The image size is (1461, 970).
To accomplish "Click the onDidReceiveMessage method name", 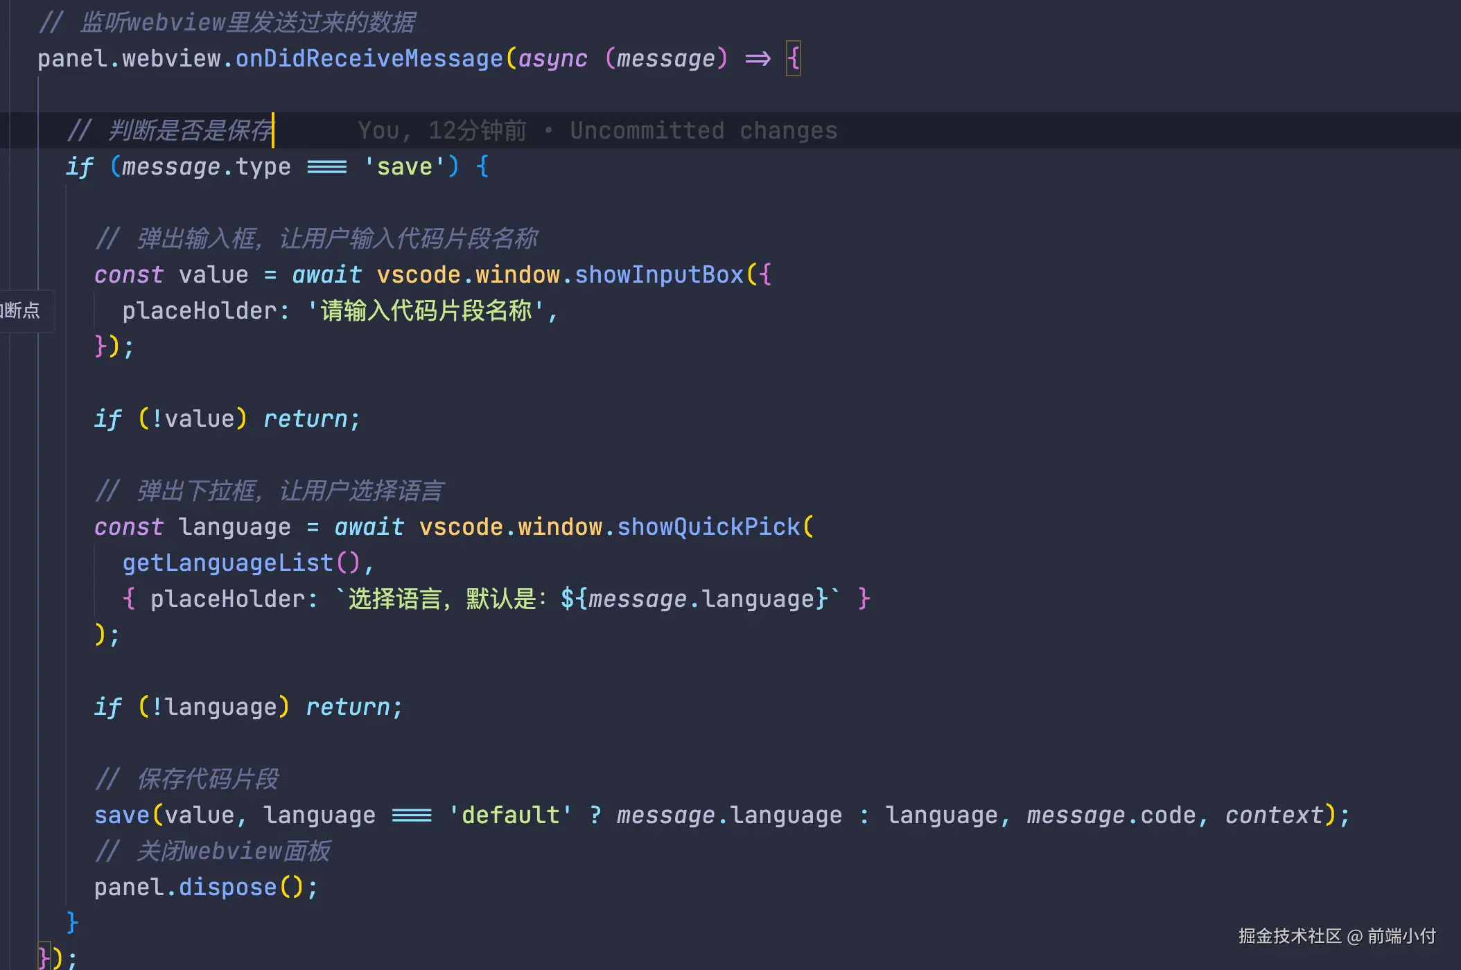I will 369,59.
